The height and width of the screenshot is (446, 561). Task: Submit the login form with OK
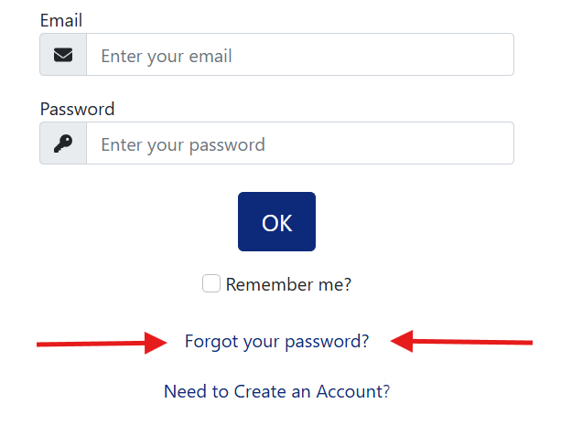coord(276,222)
